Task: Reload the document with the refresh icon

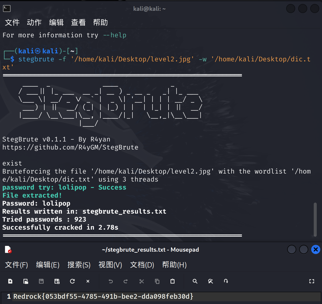Action: pos(72,281)
